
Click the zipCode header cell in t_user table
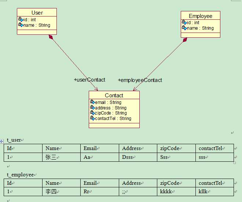point(176,148)
